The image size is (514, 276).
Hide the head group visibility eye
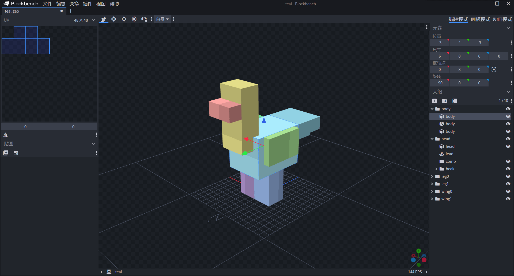pos(508,139)
